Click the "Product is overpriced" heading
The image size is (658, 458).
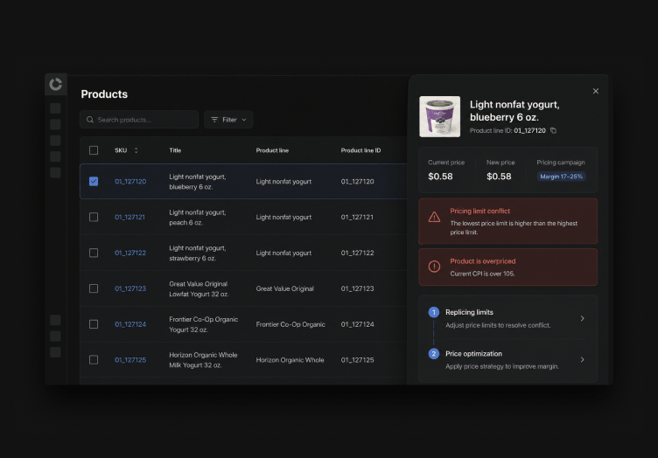[x=483, y=261]
